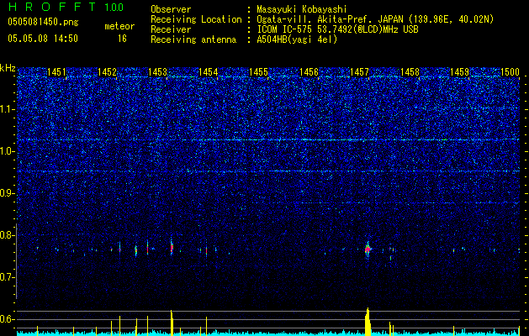Click the kHz axis unit label
The height and width of the screenshot is (336, 529).
coord(8,68)
